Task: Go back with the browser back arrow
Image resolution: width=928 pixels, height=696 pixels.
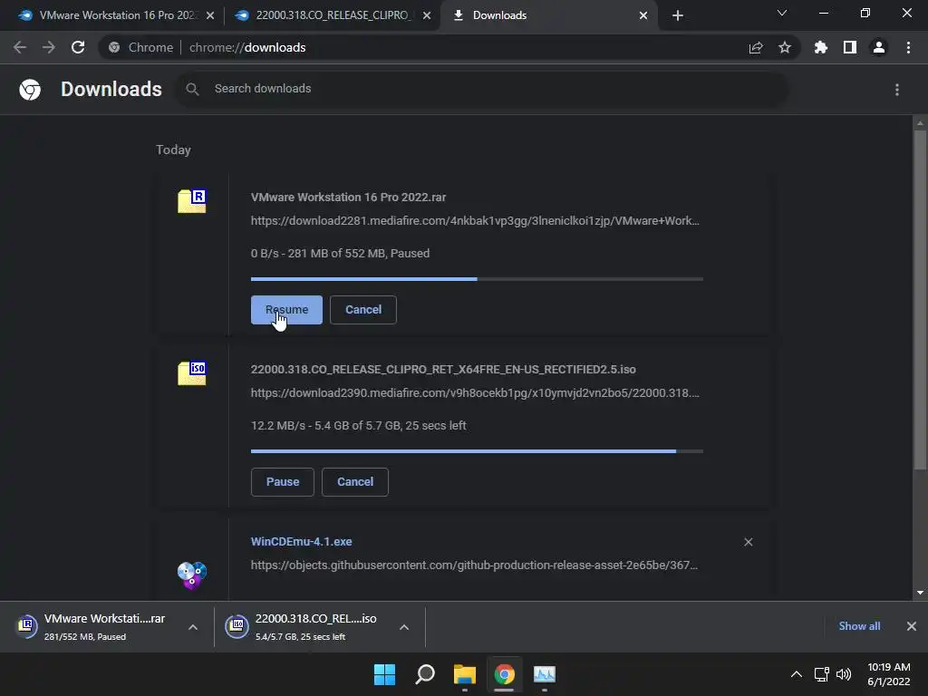Action: 20,47
